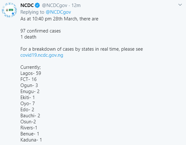
Task: Click the 12m tweet timestamp
Action: (76, 5)
